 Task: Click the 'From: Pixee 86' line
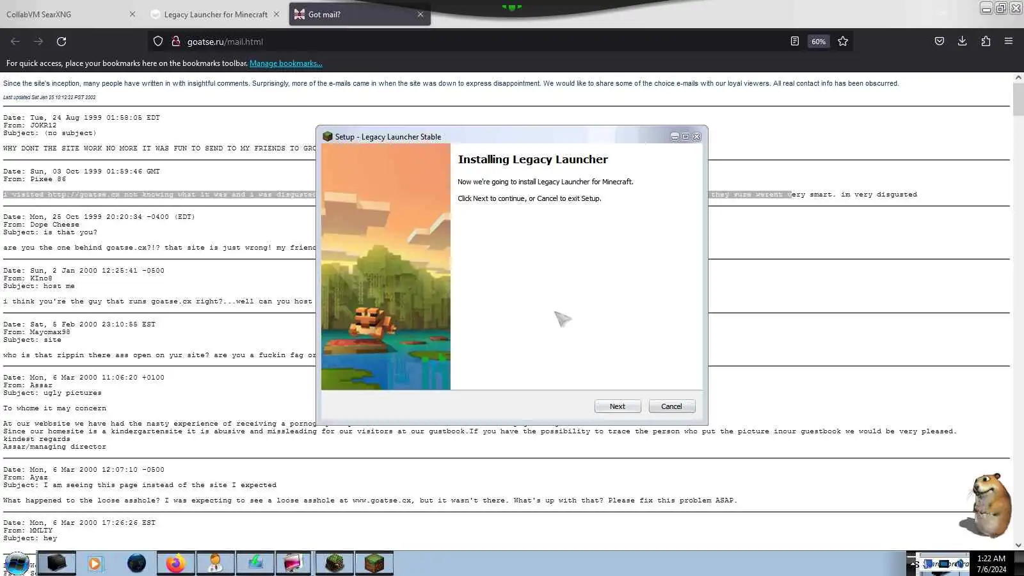[35, 179]
